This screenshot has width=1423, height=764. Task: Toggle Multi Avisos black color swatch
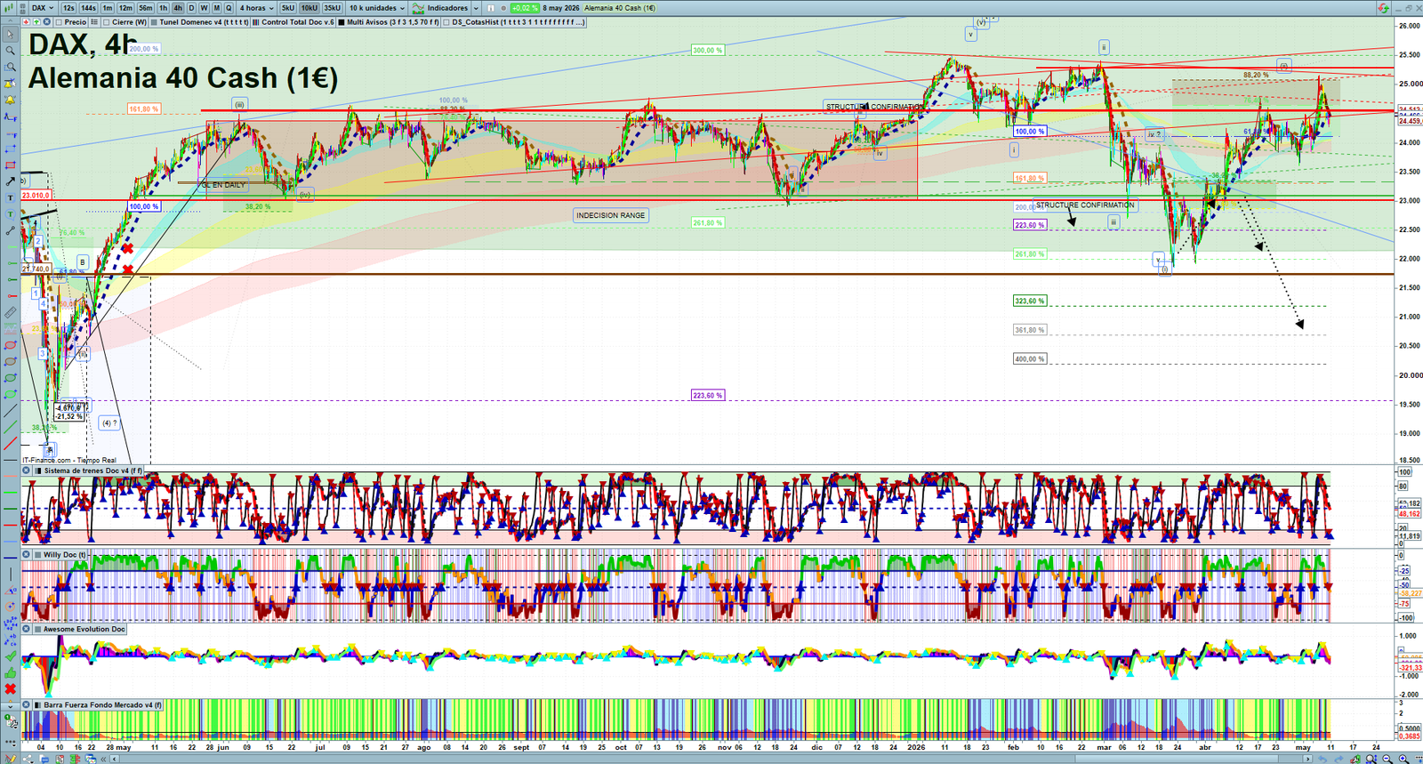342,22
